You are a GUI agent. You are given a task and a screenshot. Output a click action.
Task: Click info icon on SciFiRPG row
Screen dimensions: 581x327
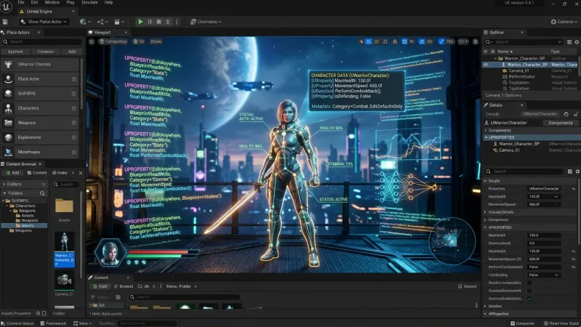point(74,94)
